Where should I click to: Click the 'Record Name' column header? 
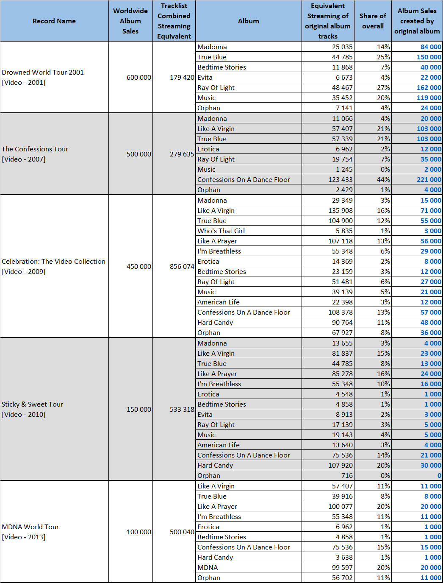point(54,21)
